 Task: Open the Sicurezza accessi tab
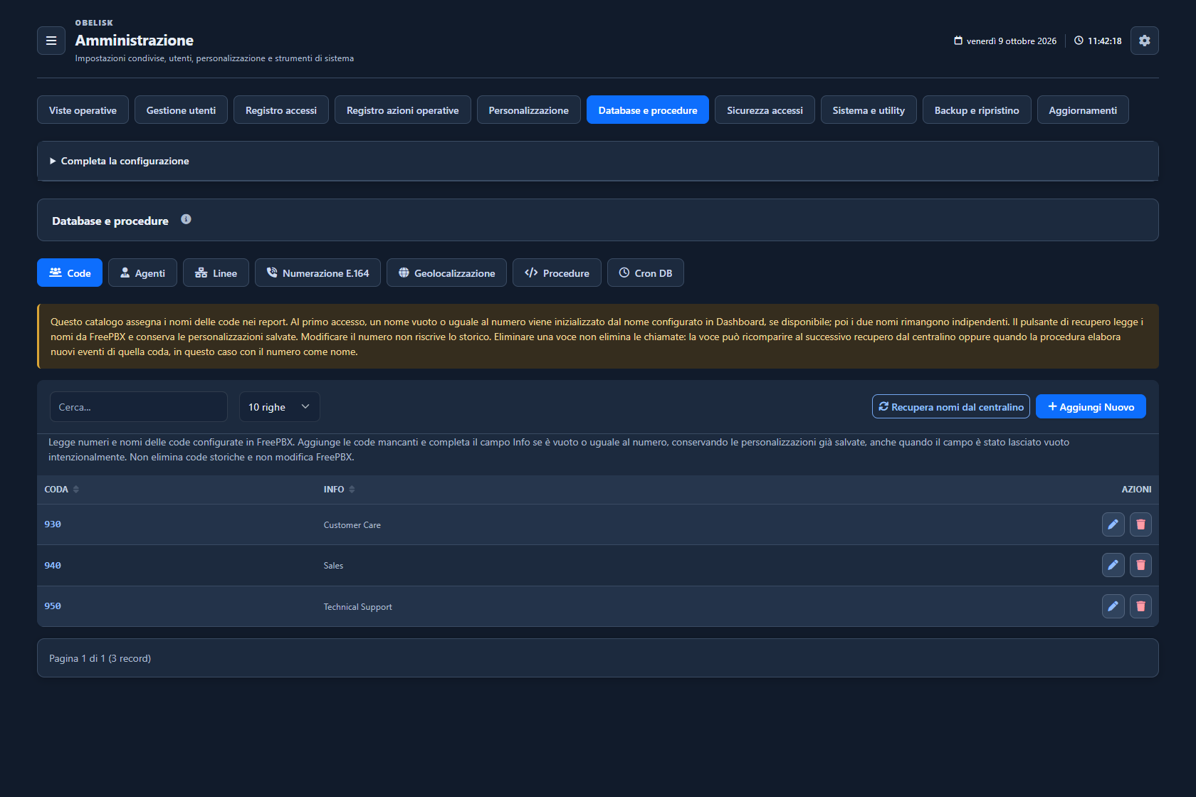coord(765,110)
